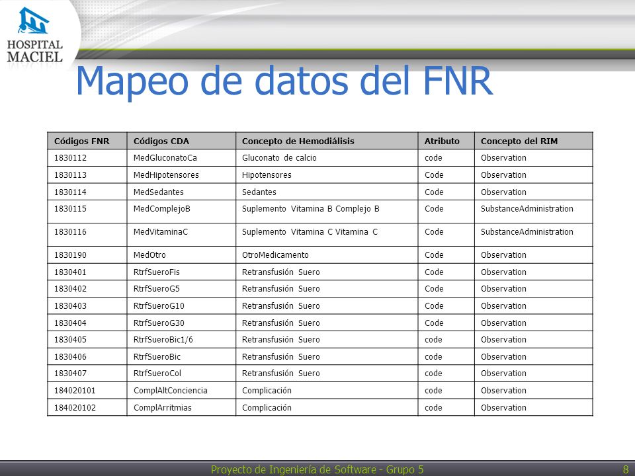Click the "RtrfSueroCol" cell

click(181, 374)
